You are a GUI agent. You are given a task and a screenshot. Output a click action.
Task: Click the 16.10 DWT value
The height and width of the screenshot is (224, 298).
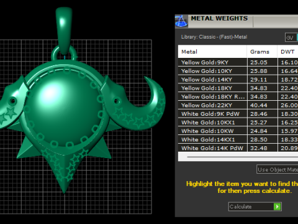pos(289,62)
